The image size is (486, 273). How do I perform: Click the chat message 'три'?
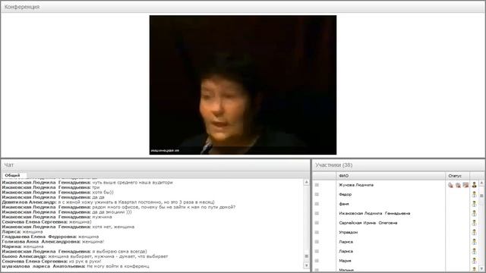coord(96,187)
